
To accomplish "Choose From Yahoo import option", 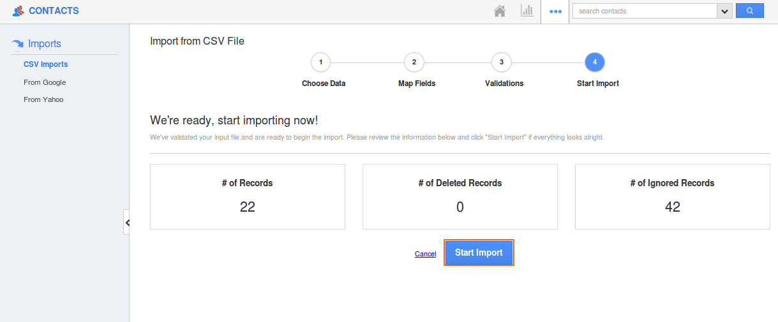I will [43, 99].
